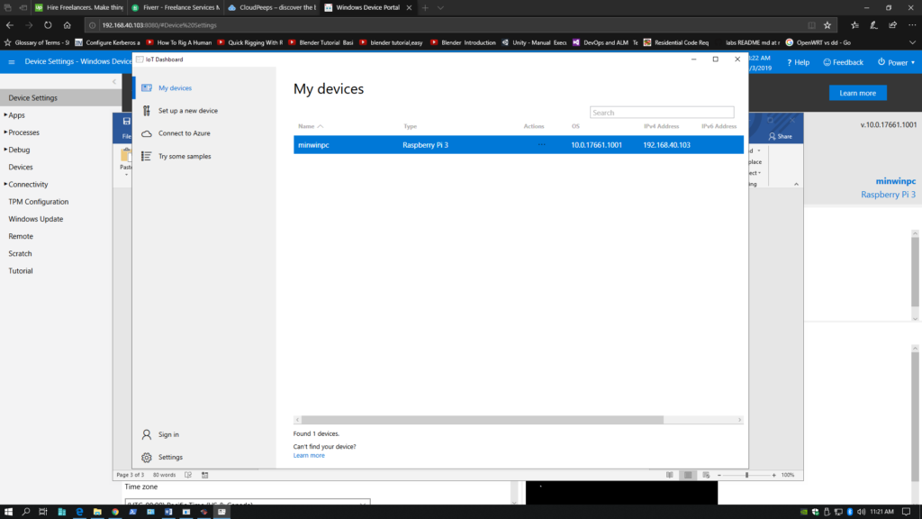Launch Blender from the taskbar
The width and height of the screenshot is (922, 519).
point(203,512)
